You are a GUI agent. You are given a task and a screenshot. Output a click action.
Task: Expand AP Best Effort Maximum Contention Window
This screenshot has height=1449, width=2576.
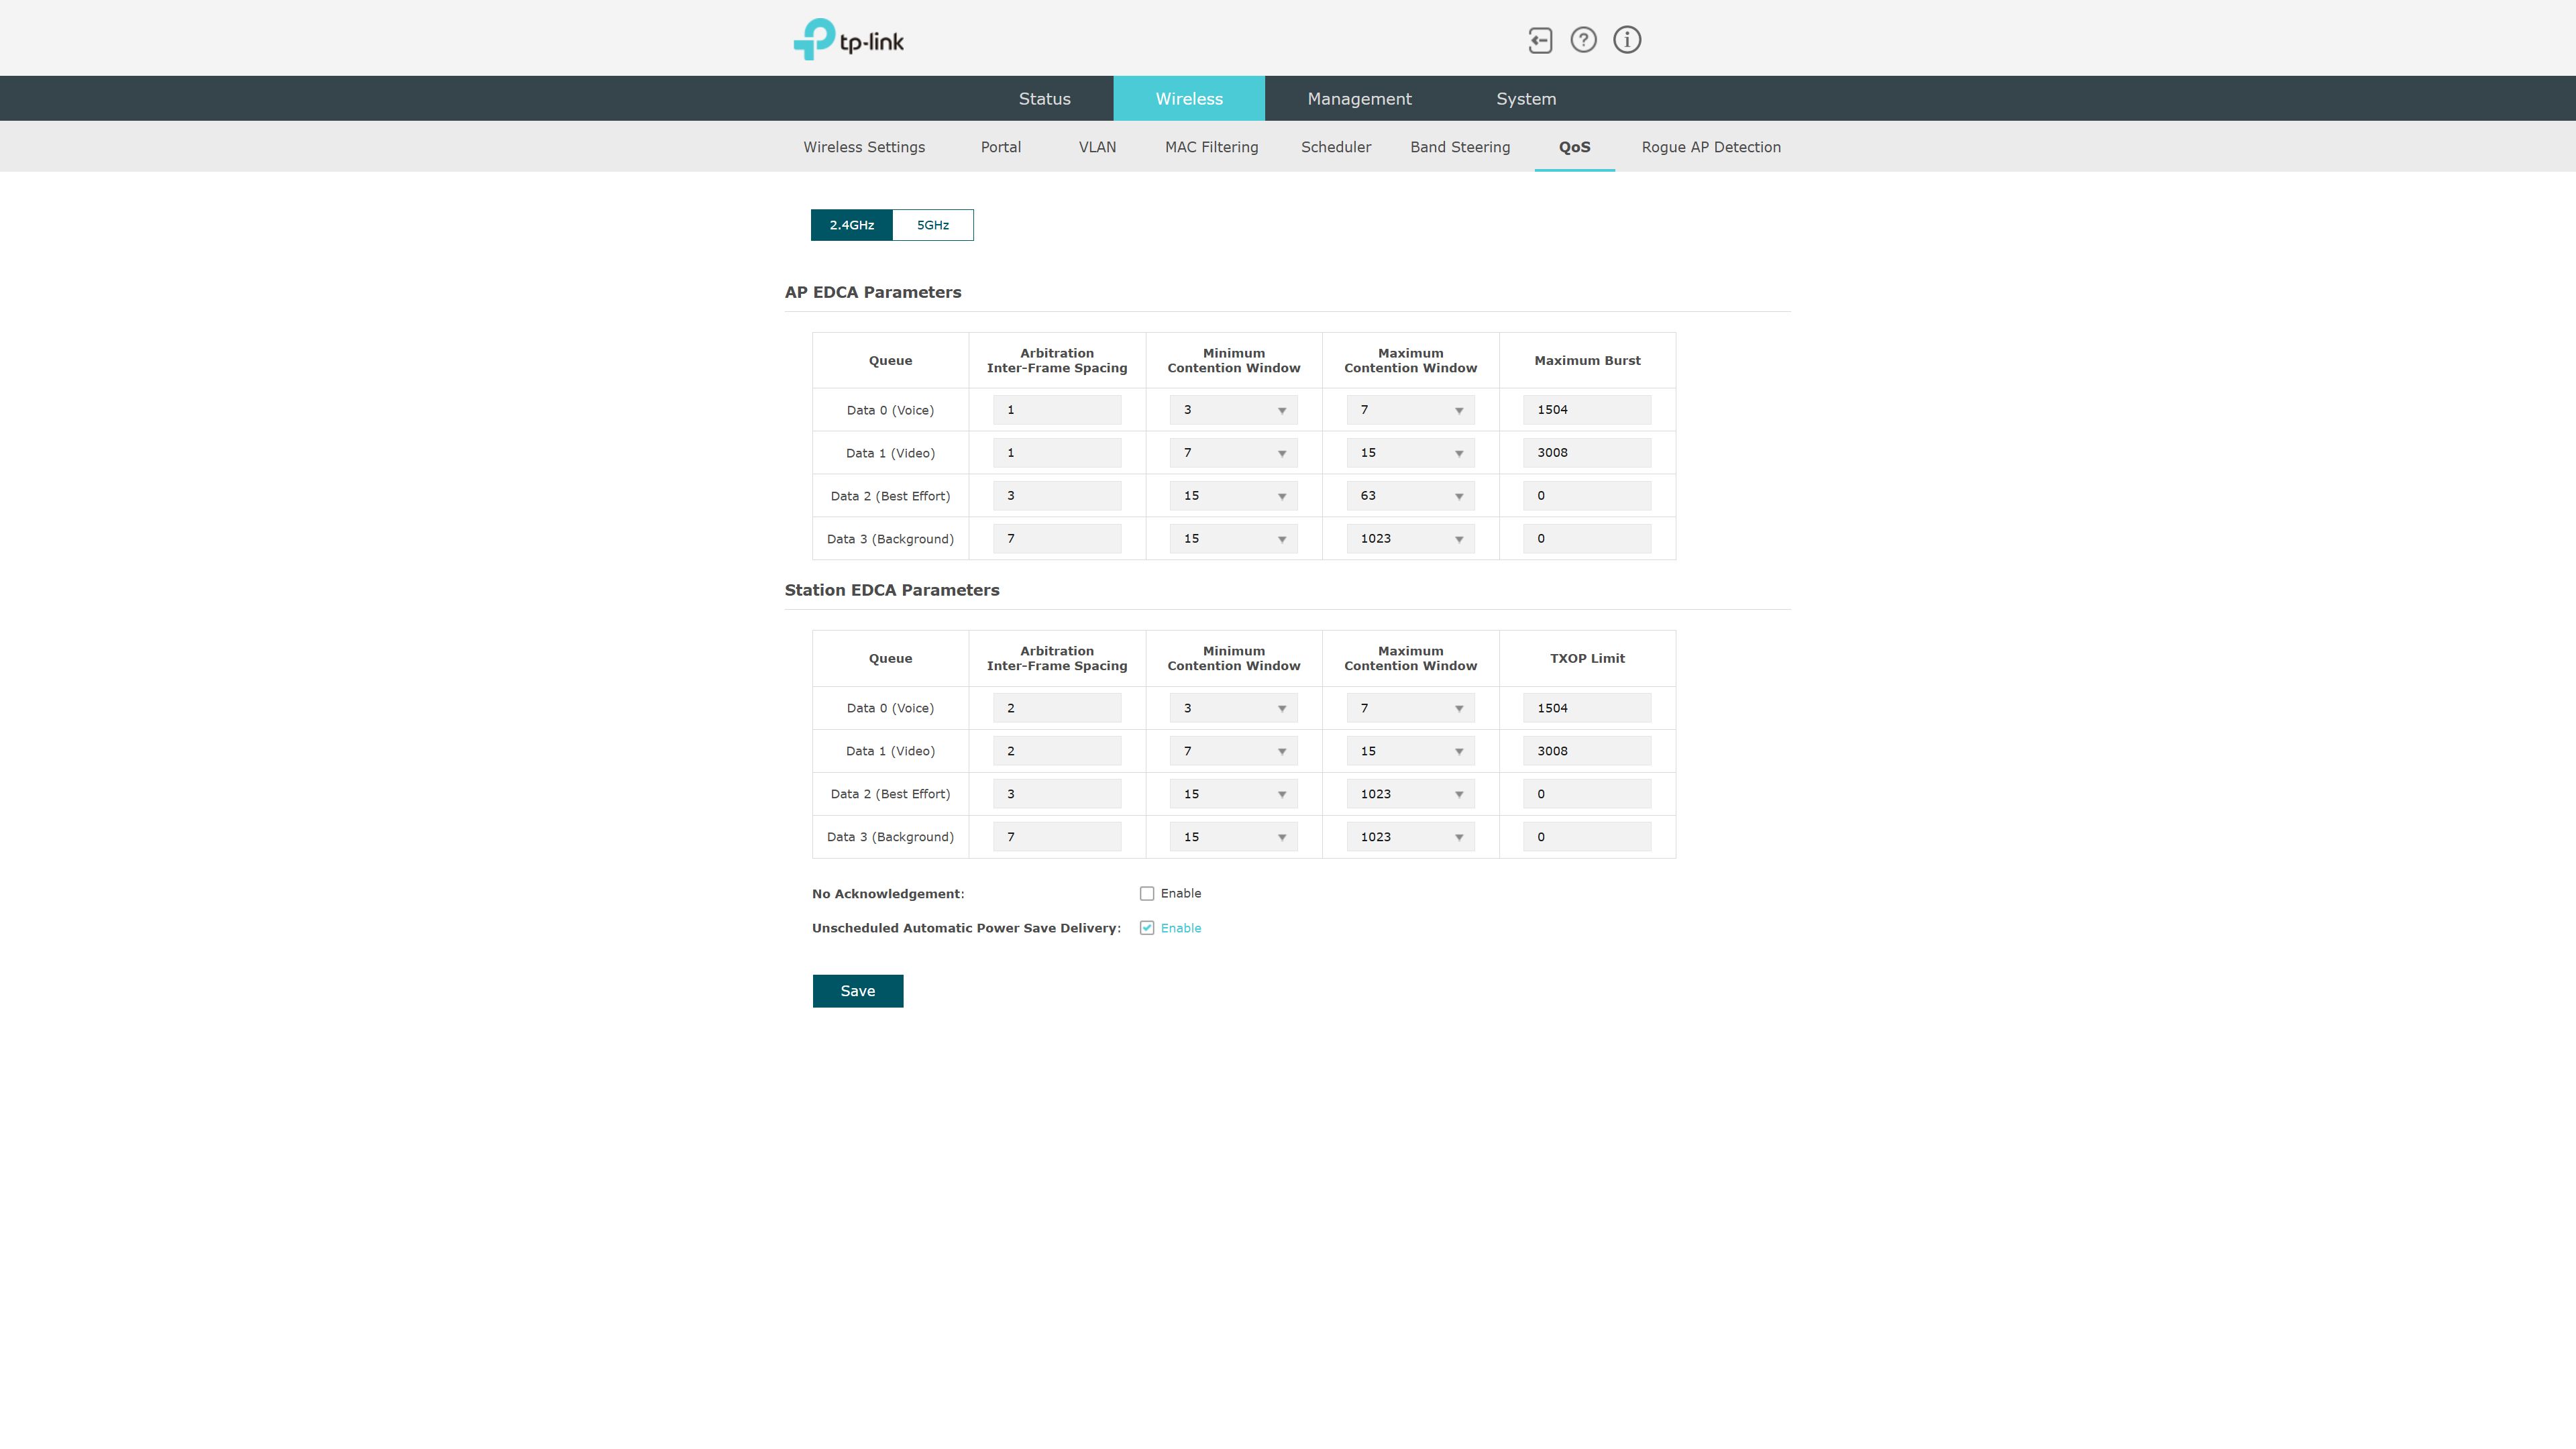1410,496
